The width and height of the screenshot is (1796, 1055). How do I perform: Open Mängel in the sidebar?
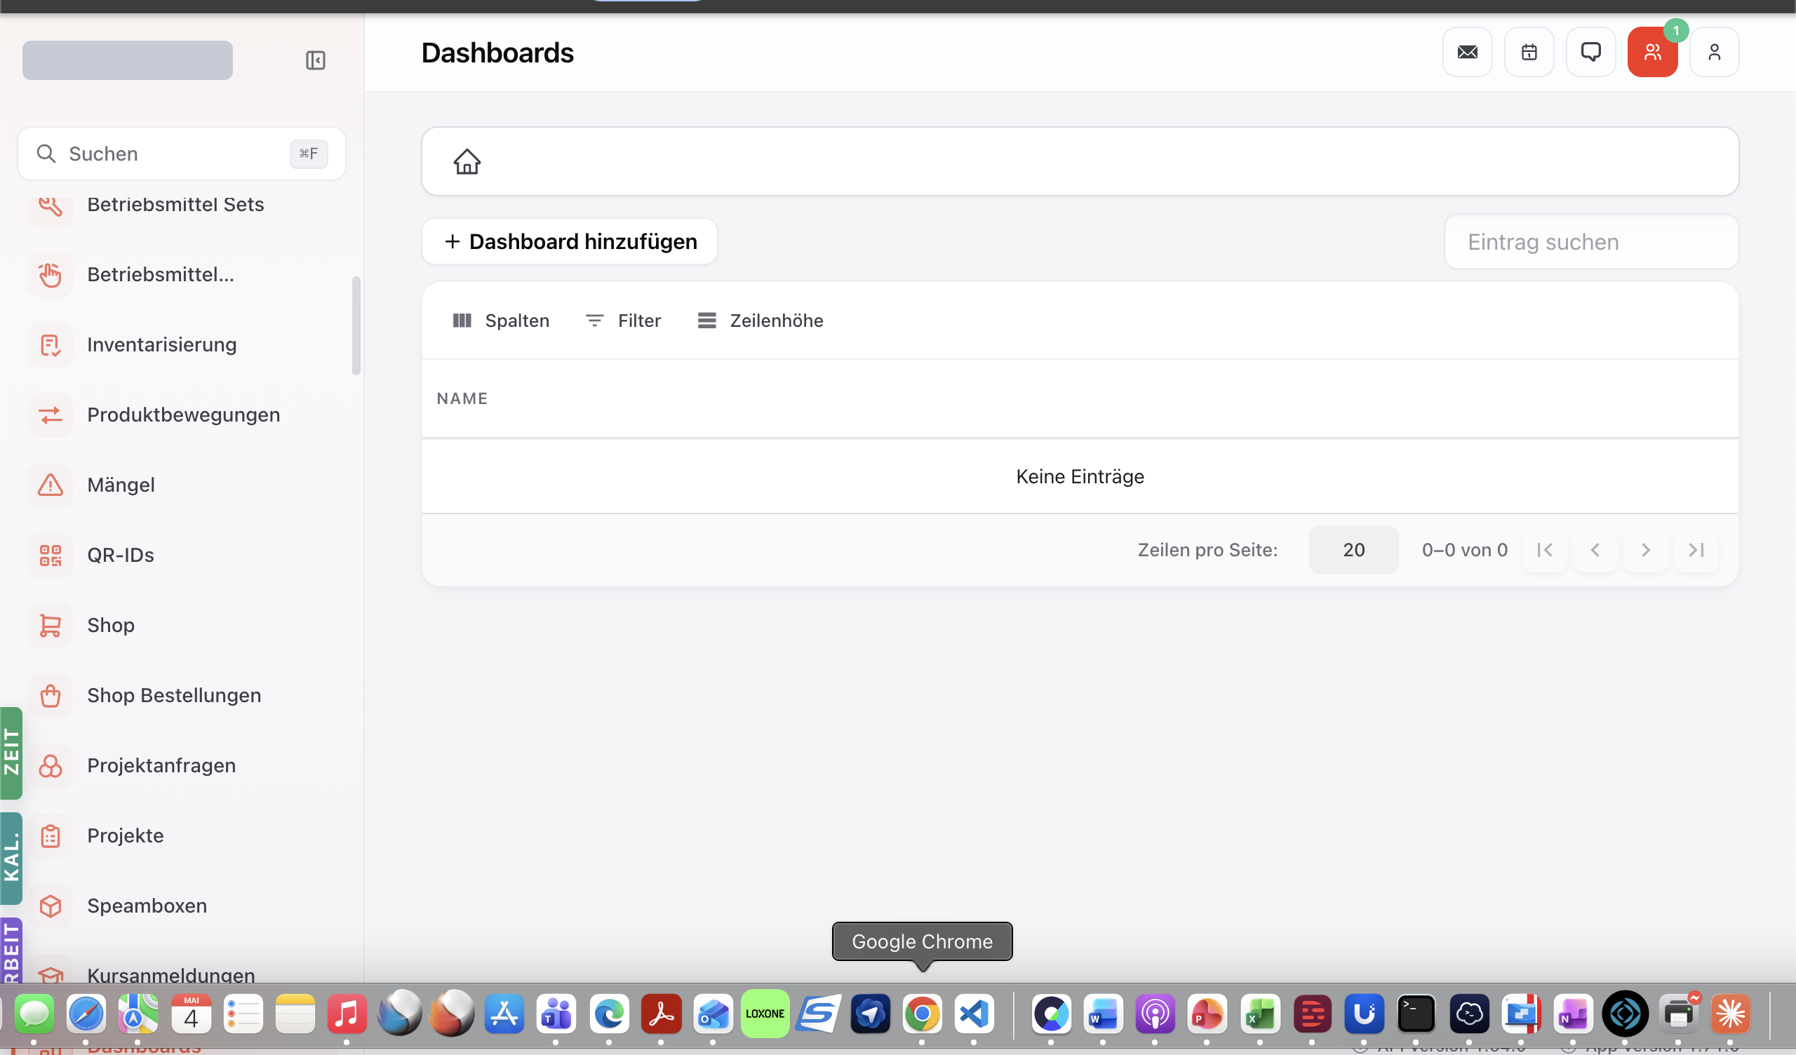[x=121, y=485]
